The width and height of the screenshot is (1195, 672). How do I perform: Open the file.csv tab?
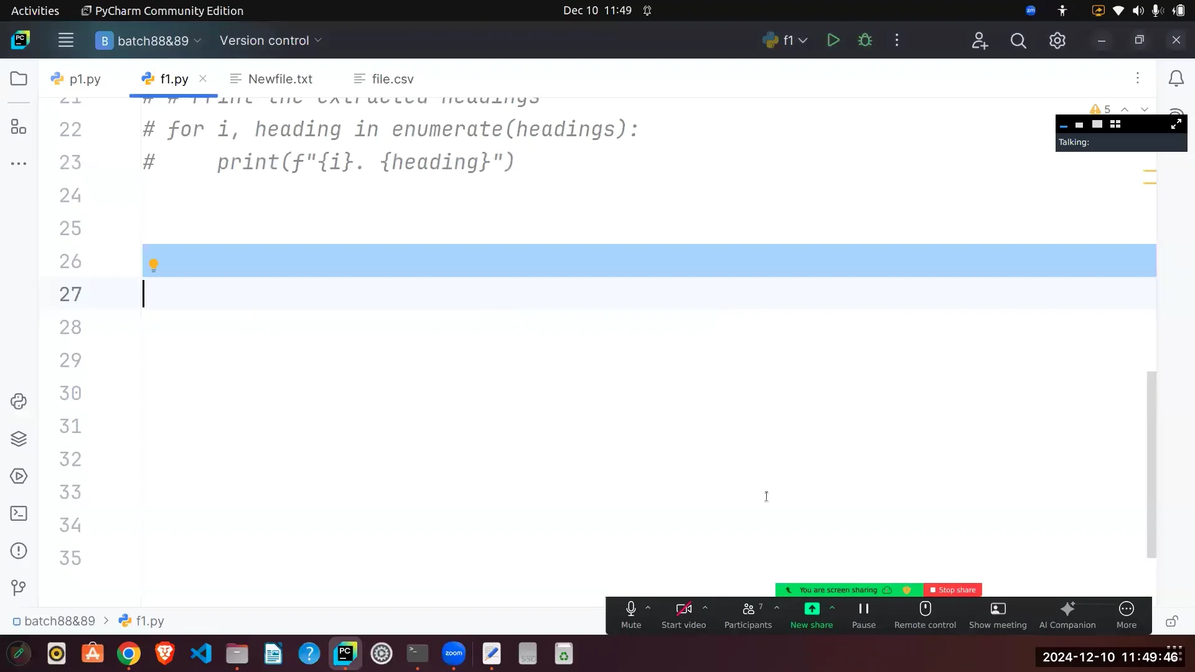391,78
